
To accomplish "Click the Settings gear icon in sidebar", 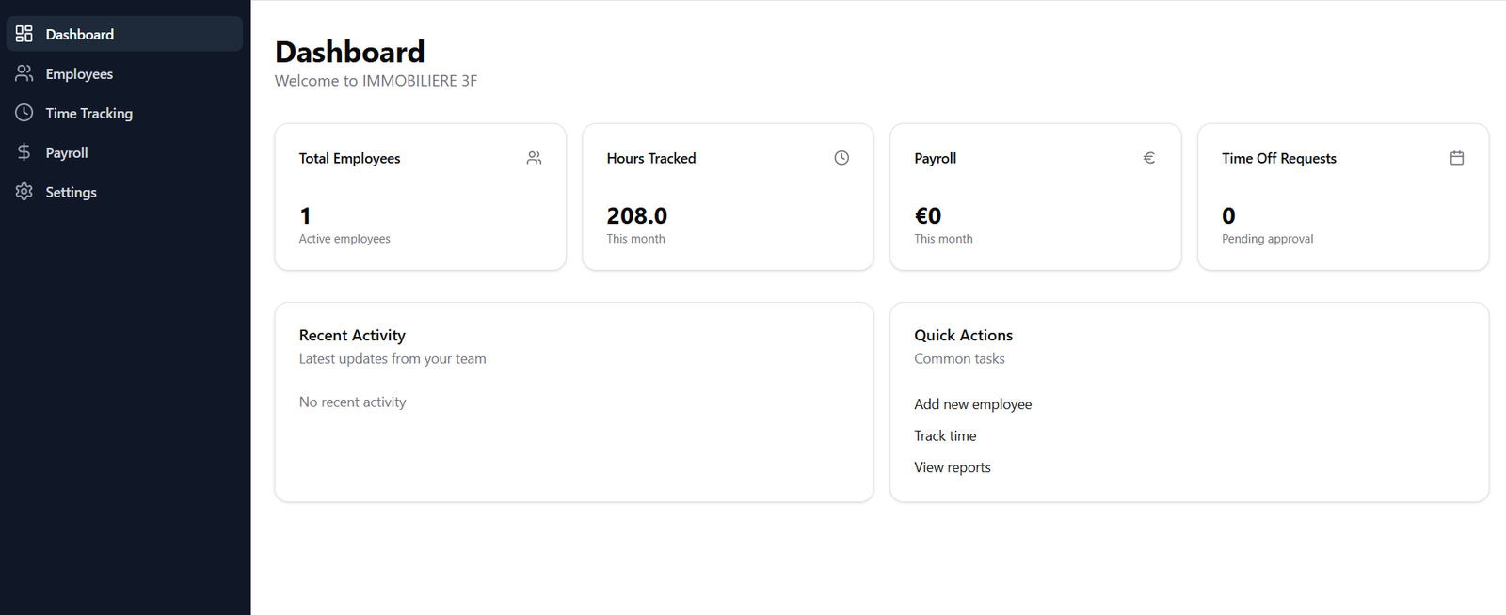I will [x=24, y=192].
